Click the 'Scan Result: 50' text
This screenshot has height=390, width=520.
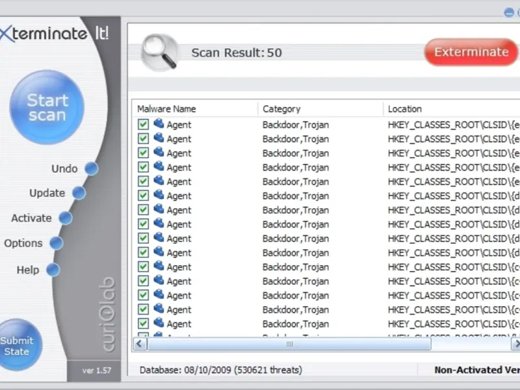(x=237, y=53)
